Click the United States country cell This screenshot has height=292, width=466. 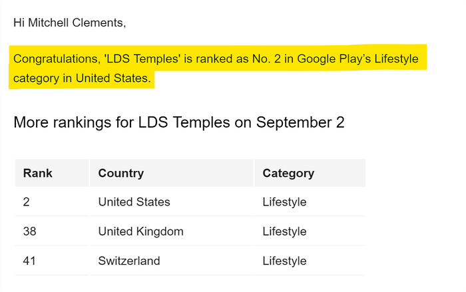pos(134,202)
